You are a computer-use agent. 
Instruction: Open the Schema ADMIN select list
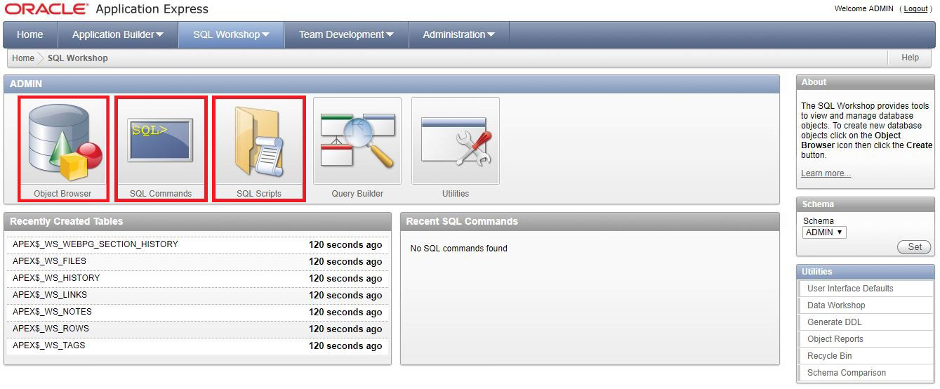[x=824, y=232]
